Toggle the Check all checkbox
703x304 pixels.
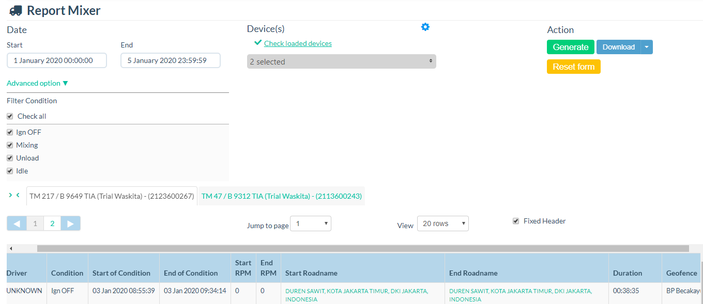tap(10, 116)
